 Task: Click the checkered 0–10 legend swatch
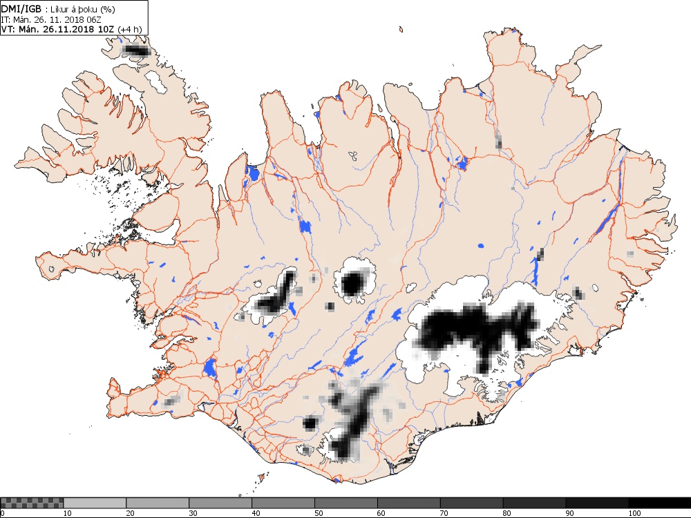[32, 503]
